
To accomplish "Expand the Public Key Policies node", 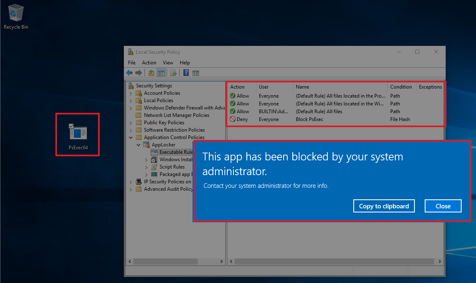I will [131, 123].
